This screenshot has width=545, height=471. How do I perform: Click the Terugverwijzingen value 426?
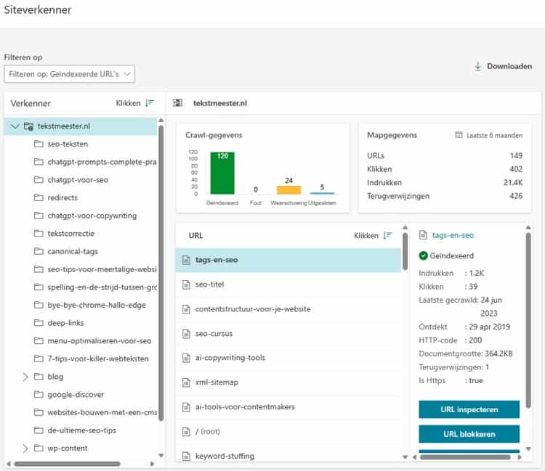(516, 196)
